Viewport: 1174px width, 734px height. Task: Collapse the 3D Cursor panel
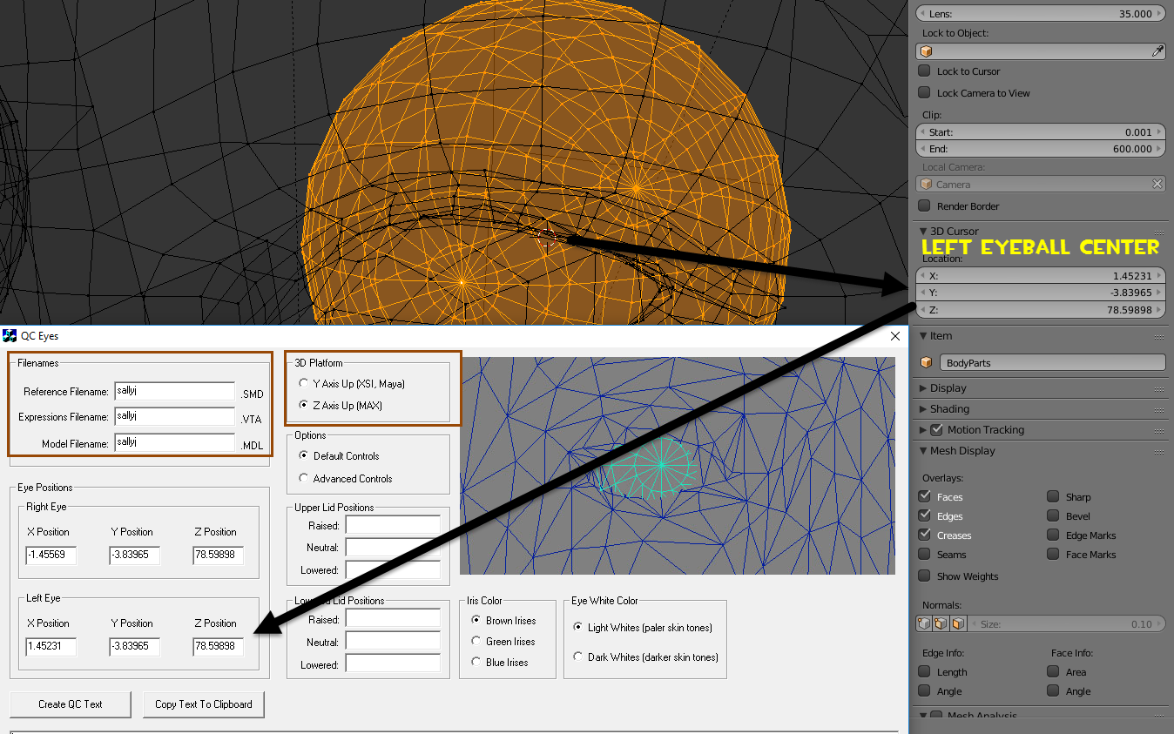click(x=923, y=231)
